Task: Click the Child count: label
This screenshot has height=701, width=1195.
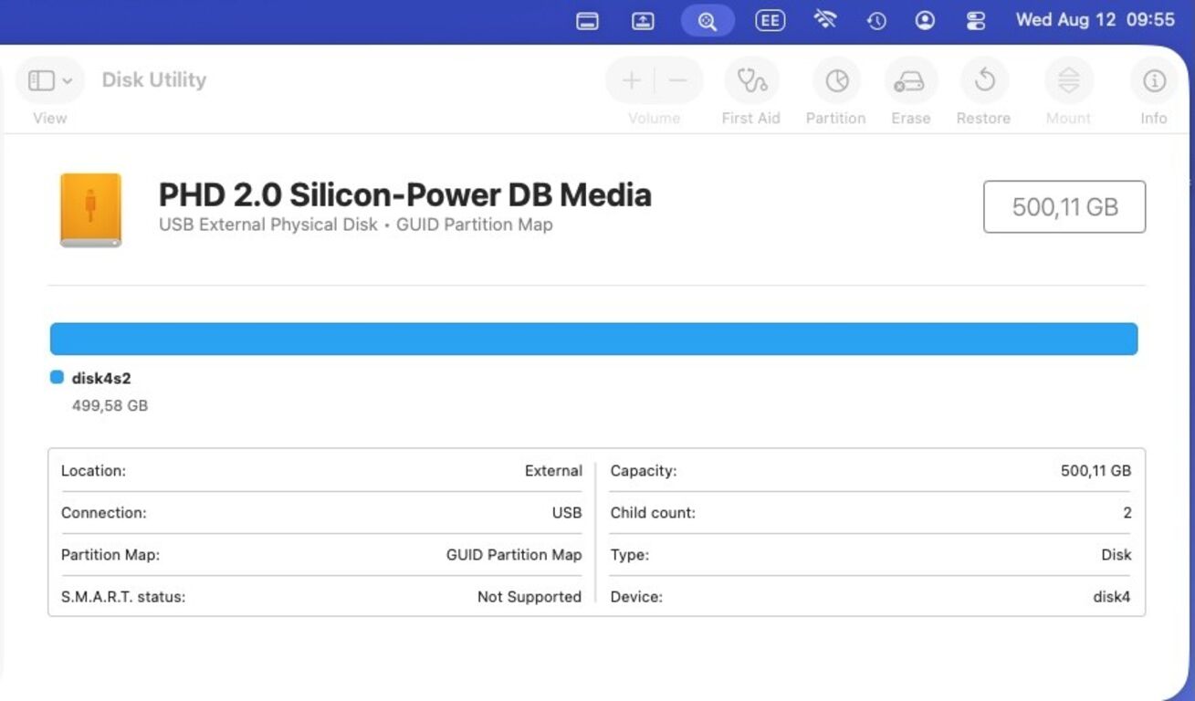Action: pyautogui.click(x=653, y=513)
